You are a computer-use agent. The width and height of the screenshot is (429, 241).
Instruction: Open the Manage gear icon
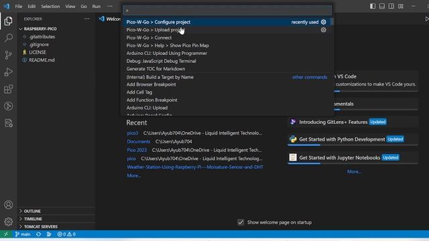pos(8,222)
